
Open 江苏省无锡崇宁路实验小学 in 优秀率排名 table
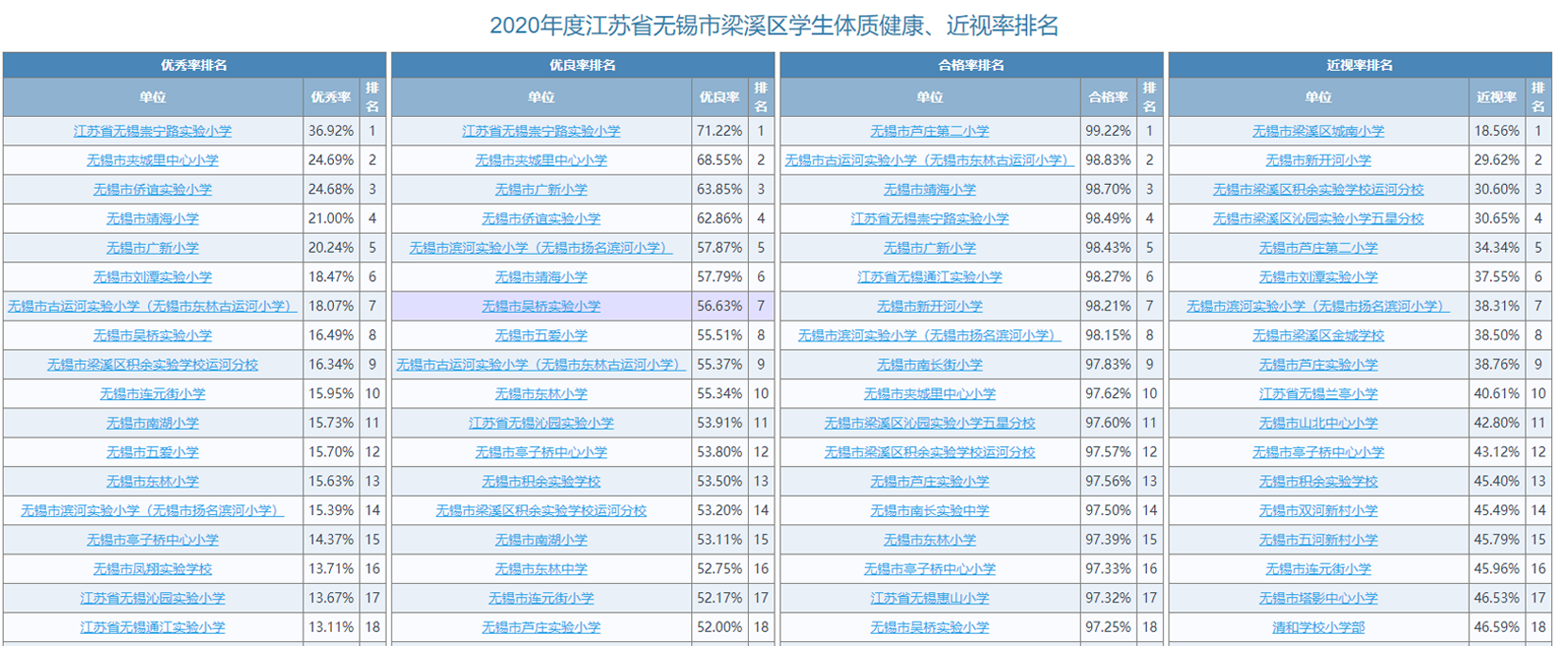[153, 131]
